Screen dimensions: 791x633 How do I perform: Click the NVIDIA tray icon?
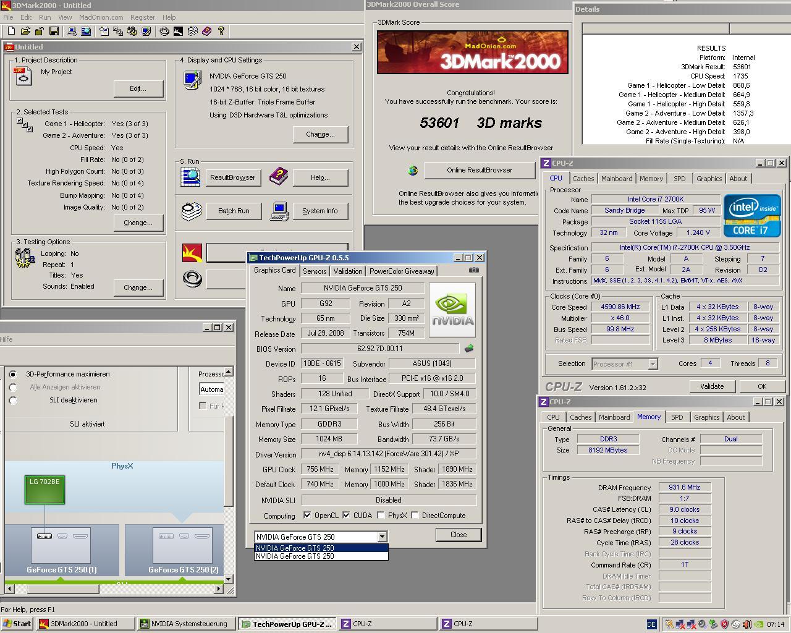(x=758, y=624)
